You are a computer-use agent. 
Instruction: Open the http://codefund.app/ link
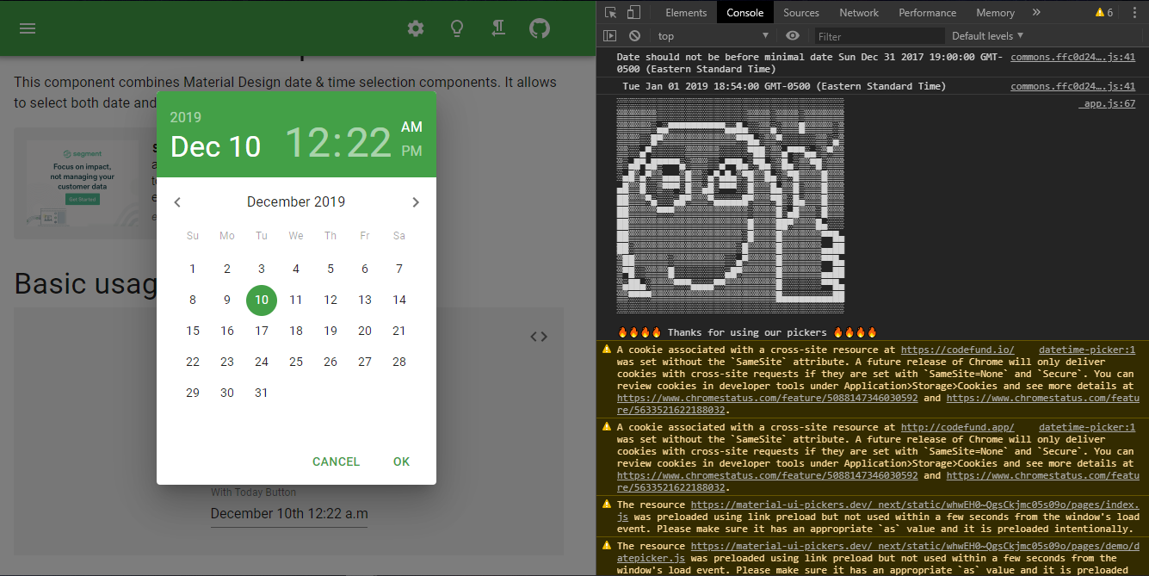[957, 427]
